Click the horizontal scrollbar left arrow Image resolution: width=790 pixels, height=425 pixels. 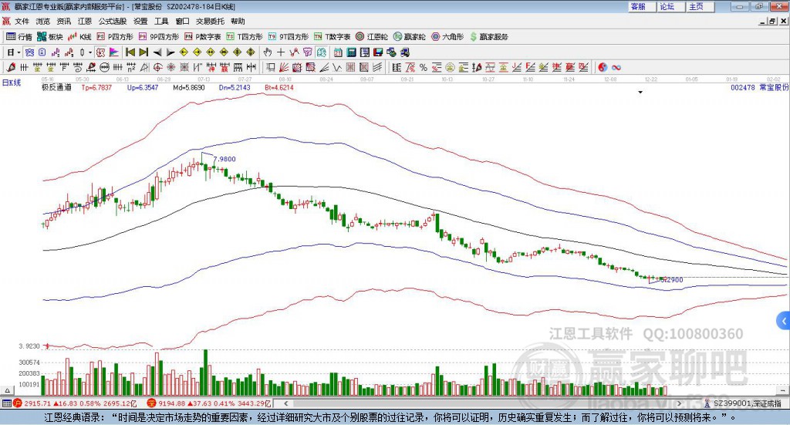point(285,403)
